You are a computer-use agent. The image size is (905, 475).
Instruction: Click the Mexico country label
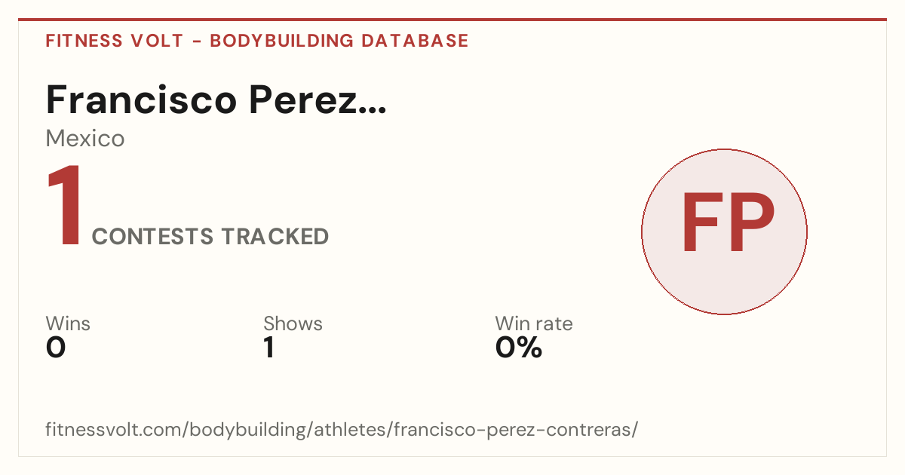pyautogui.click(x=85, y=139)
